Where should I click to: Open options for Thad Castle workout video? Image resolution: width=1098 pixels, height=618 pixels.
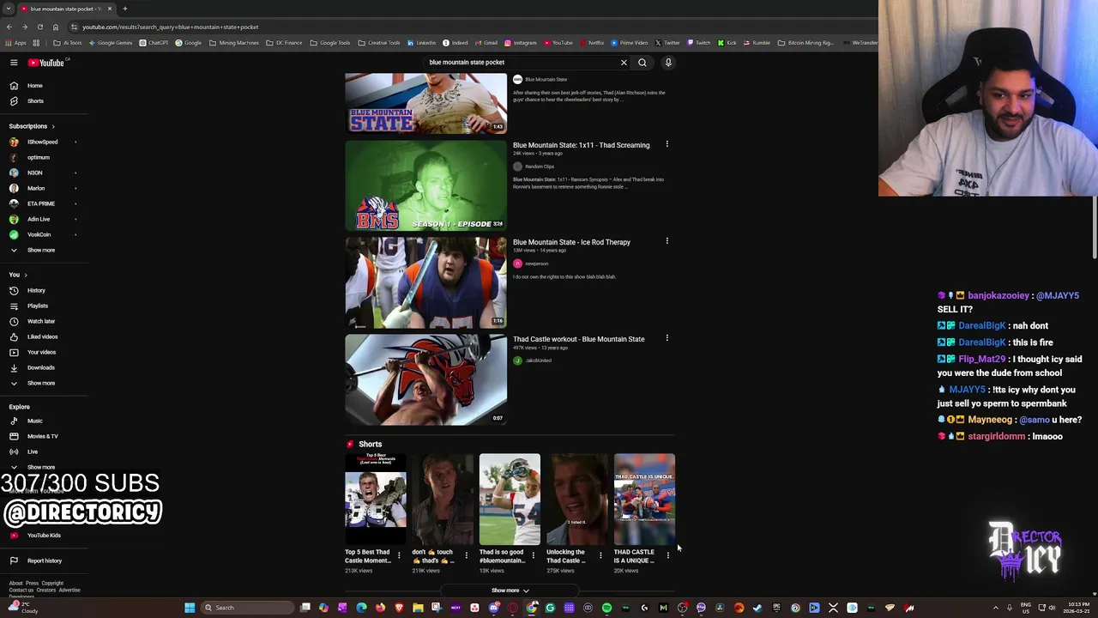point(667,338)
